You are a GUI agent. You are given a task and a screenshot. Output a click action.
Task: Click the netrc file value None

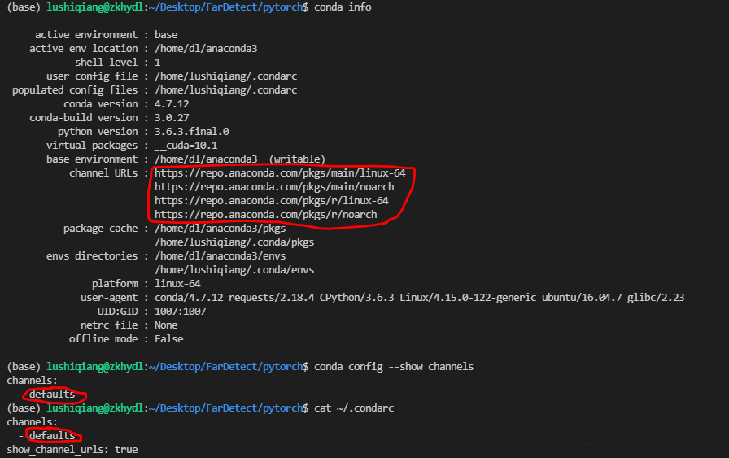click(166, 325)
